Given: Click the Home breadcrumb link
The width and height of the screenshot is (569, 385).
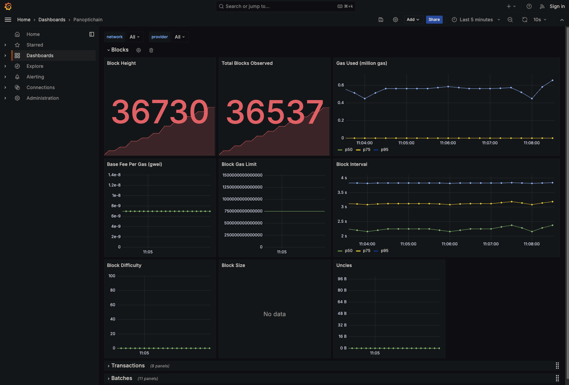Looking at the screenshot, I should pos(24,20).
